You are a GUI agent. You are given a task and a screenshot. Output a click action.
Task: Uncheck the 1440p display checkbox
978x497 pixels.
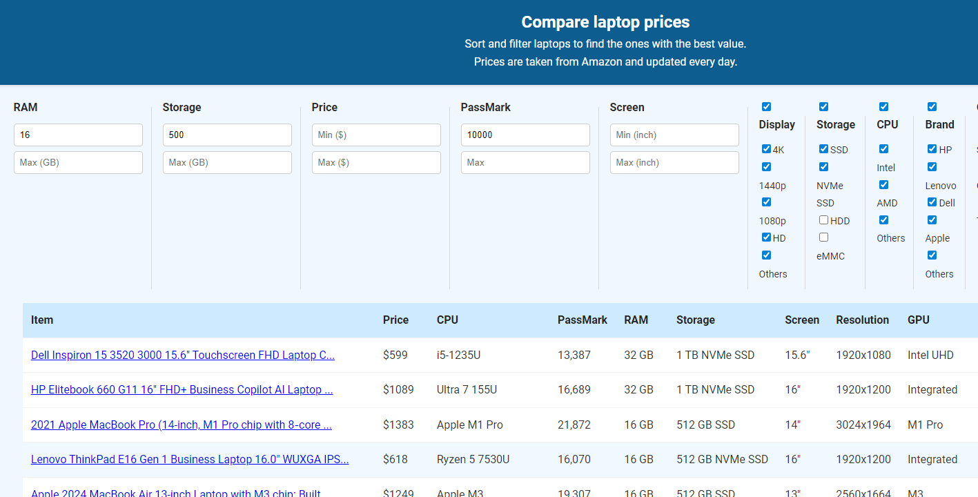[x=766, y=166]
